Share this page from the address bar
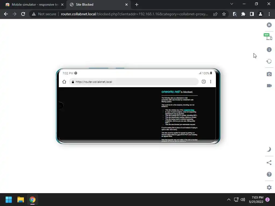Image resolution: width=275 pixels, height=206 pixels. point(215,14)
